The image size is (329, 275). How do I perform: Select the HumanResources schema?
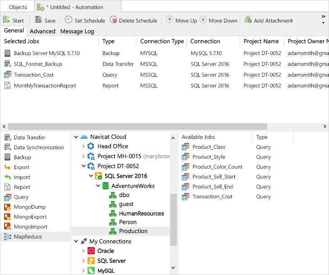141,214
